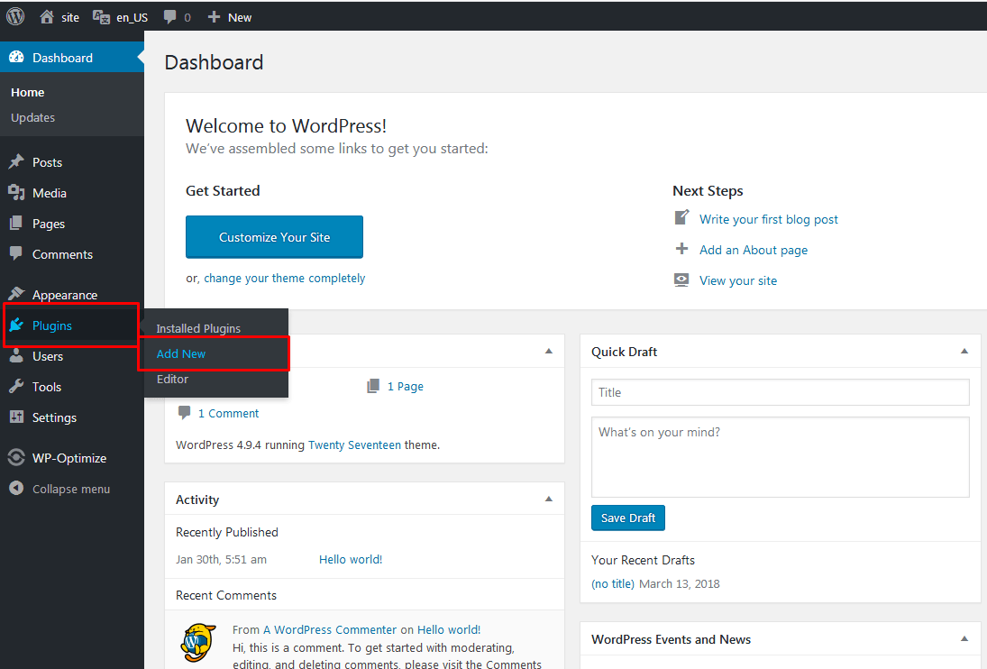This screenshot has height=669, width=987.
Task: Open A WordPress Commenter link
Action: point(330,630)
